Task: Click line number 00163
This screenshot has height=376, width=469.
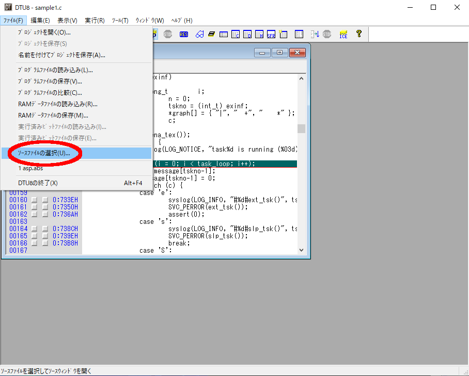Action: point(18,221)
